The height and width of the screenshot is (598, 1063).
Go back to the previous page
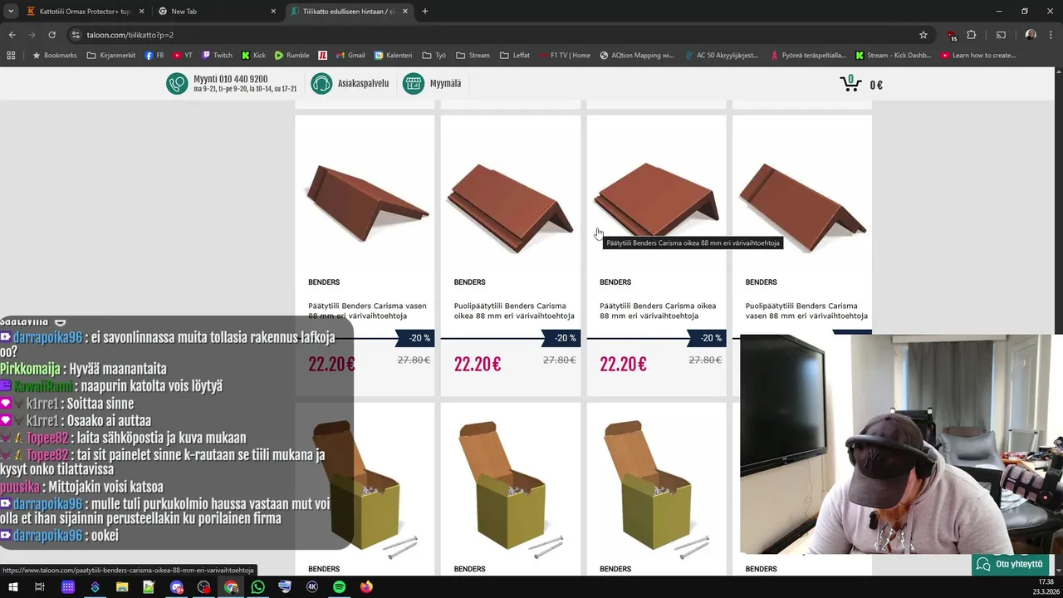coord(12,35)
